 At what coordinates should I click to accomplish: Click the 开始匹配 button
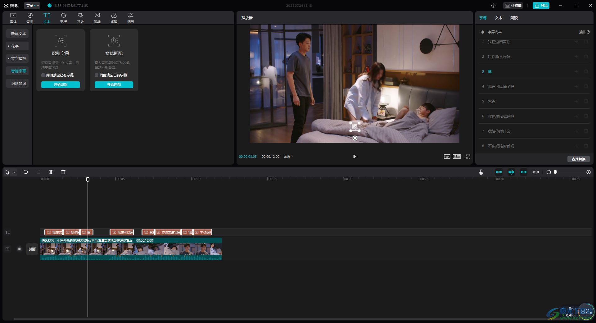tap(114, 85)
